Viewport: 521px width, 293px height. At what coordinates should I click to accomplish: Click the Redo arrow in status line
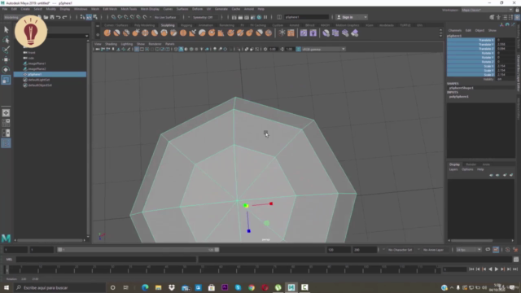coord(65,17)
